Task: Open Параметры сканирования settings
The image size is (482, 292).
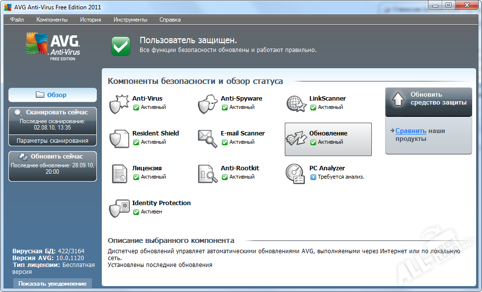Action: tap(53, 141)
